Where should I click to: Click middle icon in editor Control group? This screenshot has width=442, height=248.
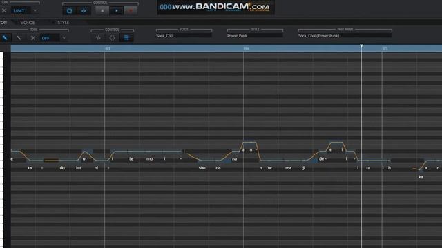click(x=112, y=38)
